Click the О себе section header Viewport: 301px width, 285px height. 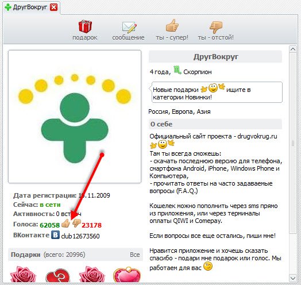coord(215,124)
